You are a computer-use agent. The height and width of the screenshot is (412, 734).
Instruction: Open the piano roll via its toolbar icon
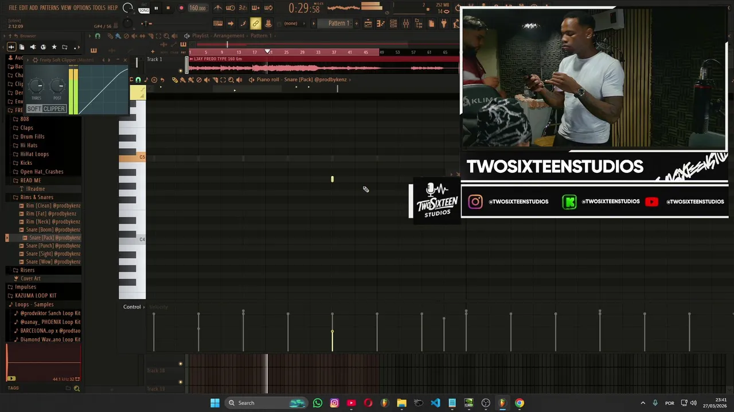tap(381, 23)
